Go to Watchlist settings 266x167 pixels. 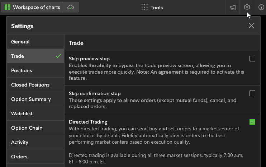point(22,113)
